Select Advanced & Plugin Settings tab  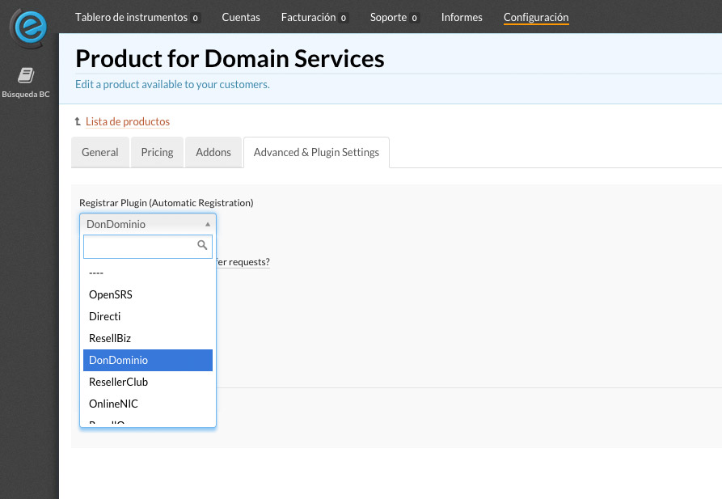pyautogui.click(x=316, y=153)
